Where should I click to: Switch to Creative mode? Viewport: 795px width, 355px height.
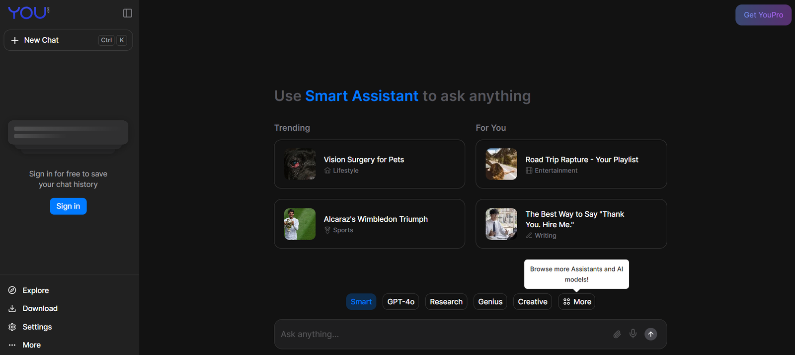(532, 302)
